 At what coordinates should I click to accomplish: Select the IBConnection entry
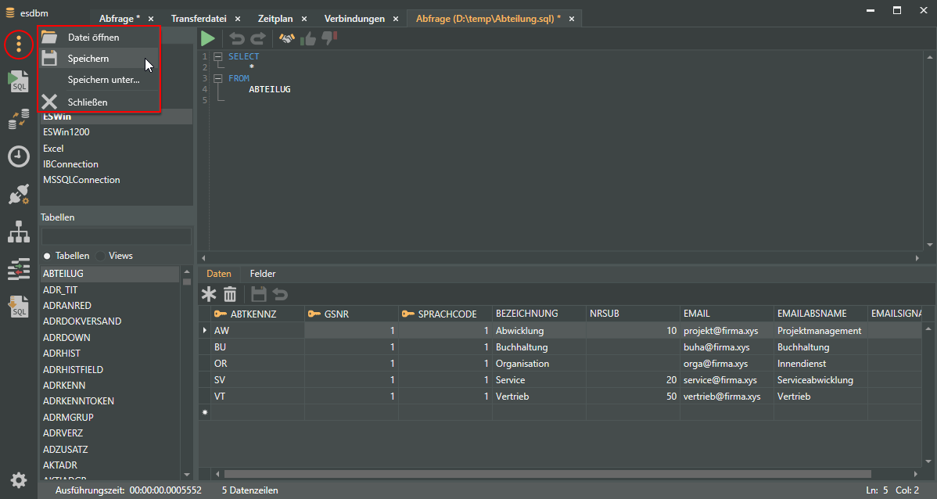(x=116, y=163)
